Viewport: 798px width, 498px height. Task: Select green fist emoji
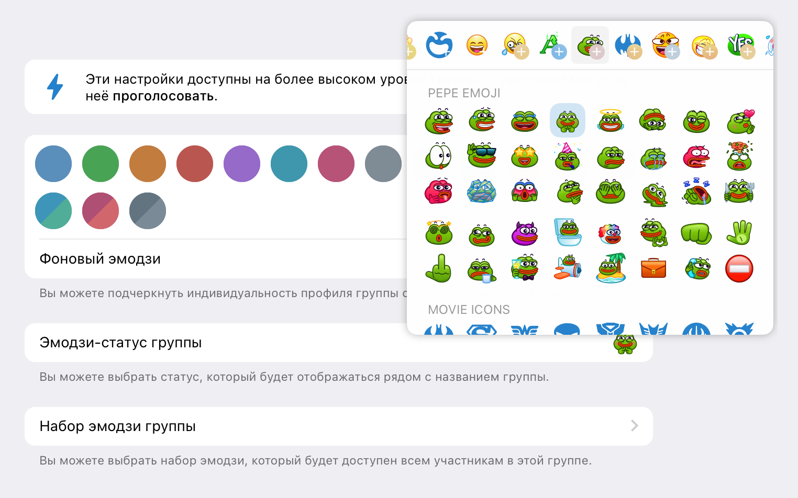pos(696,234)
